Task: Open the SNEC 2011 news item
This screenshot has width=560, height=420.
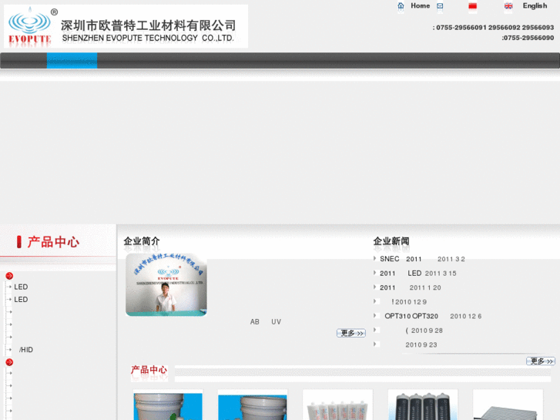Action: (x=401, y=259)
